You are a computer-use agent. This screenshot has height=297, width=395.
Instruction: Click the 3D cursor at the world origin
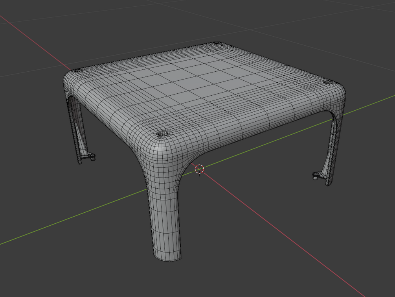(199, 169)
